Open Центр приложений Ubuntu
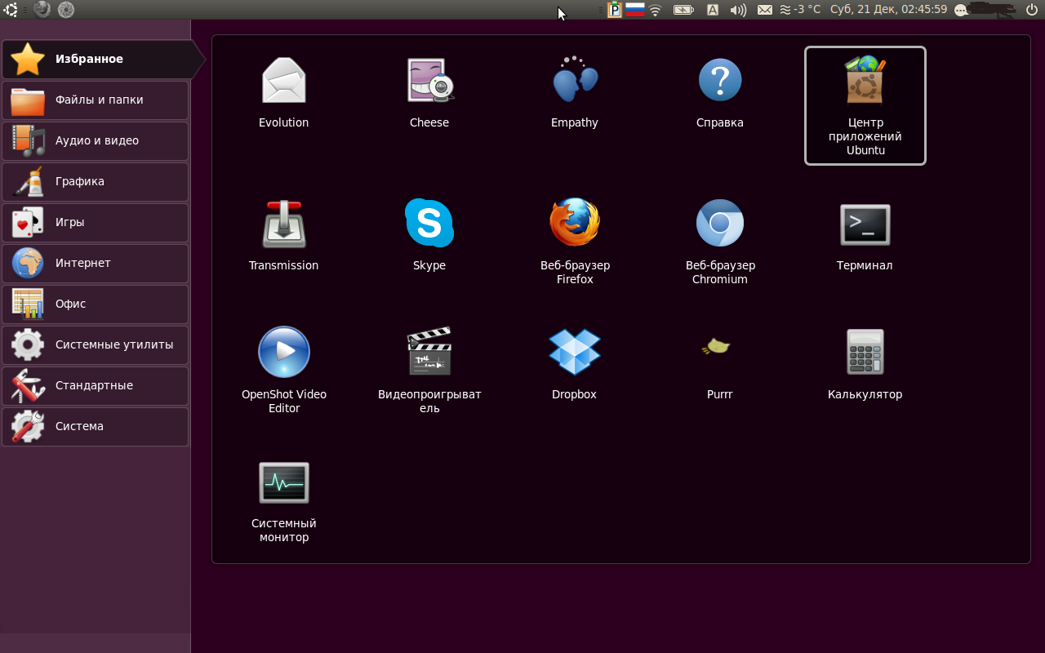The width and height of the screenshot is (1045, 653). click(865, 105)
